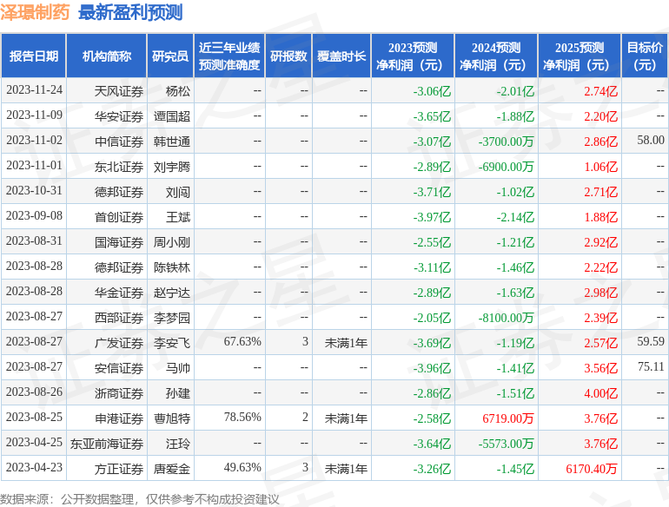
Task: Click 广发证券 institution name
Action: point(119,343)
